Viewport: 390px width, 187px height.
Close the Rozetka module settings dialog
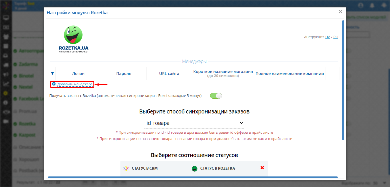340,12
